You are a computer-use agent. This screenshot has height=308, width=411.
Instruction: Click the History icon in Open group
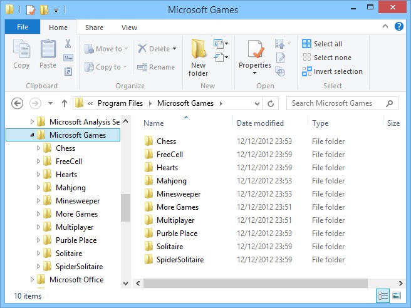(280, 71)
